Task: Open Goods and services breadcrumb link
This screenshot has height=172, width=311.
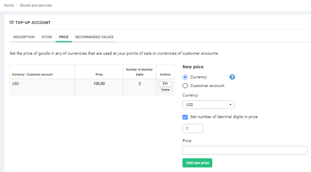Action: coord(36,5)
